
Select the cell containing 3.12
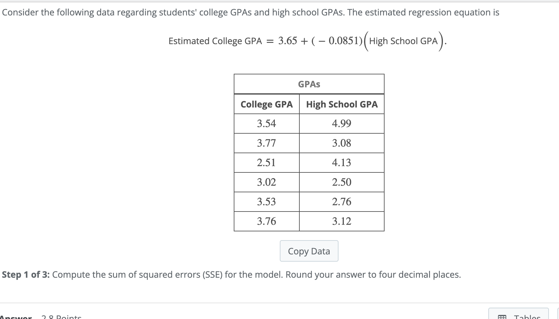pyautogui.click(x=342, y=221)
